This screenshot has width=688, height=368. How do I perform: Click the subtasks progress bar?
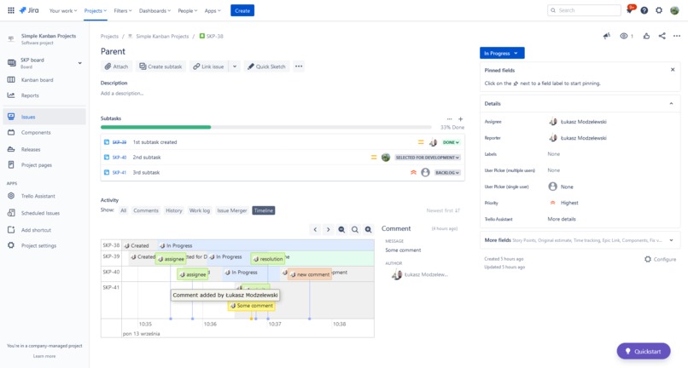265,127
